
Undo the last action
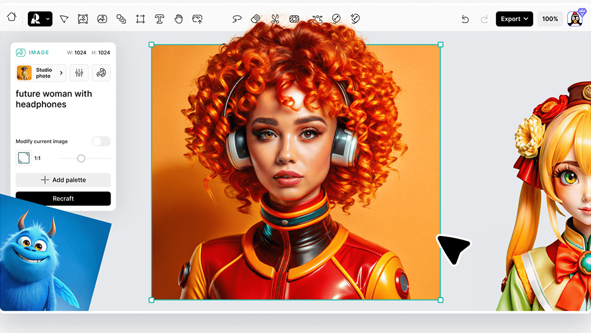coord(465,19)
